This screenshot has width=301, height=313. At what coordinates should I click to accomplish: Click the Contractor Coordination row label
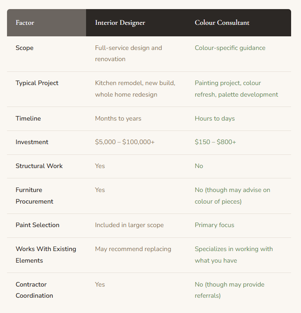click(x=34, y=290)
